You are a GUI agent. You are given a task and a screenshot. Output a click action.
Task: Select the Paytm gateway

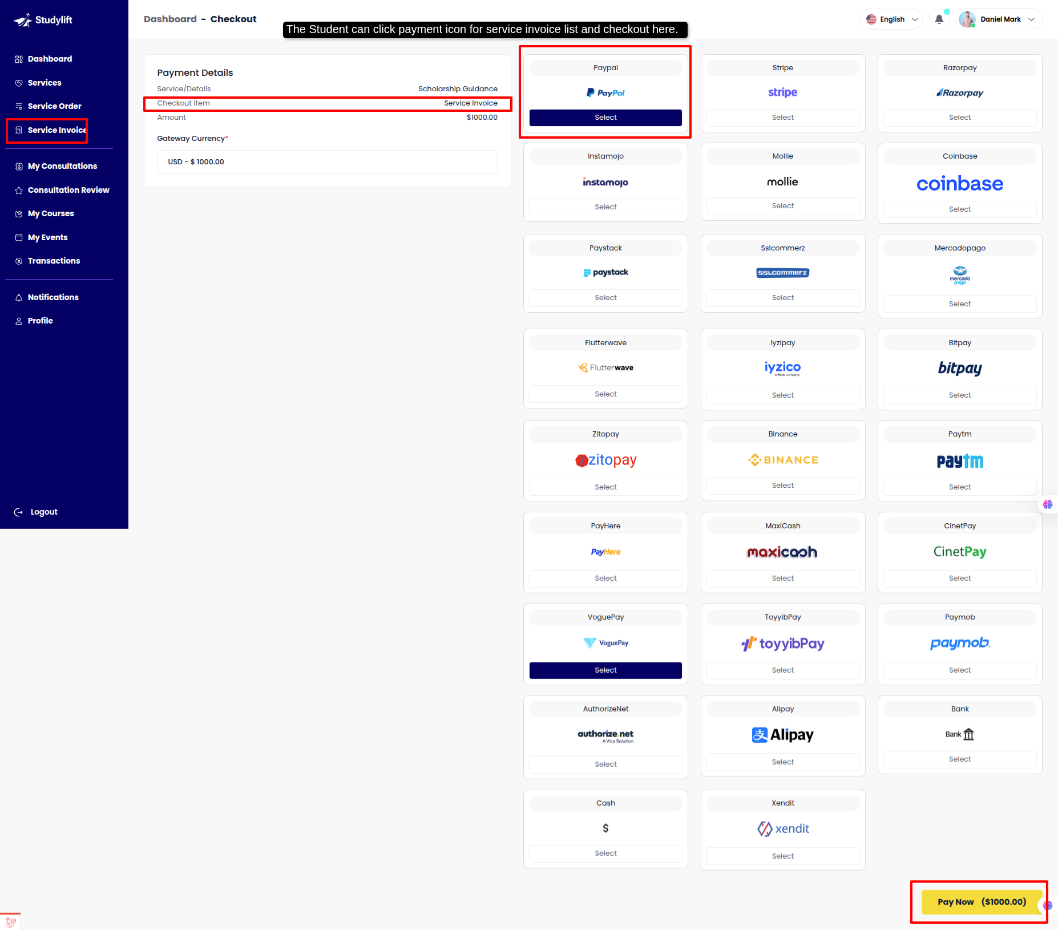960,487
